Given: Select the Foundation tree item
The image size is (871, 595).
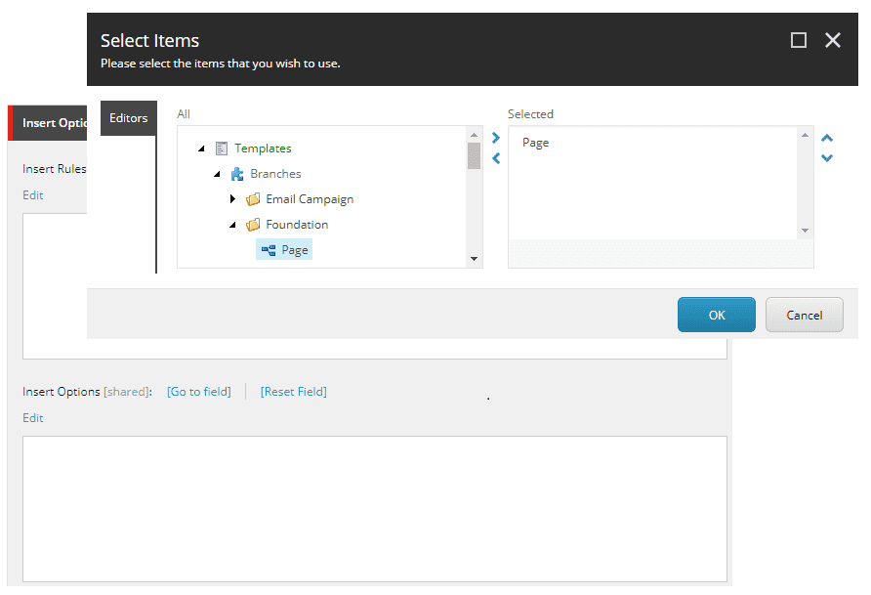Looking at the screenshot, I should coord(297,225).
